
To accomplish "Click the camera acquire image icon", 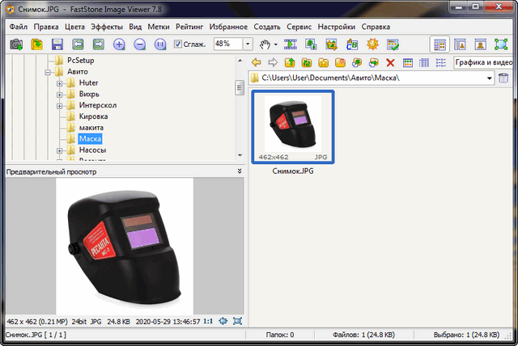I will (16, 44).
